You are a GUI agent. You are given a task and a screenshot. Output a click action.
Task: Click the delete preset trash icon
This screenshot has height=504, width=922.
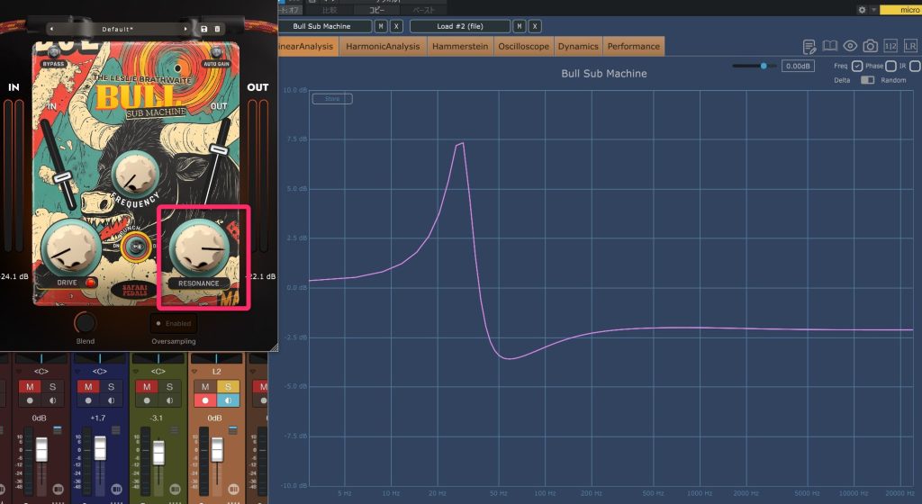tap(217, 29)
